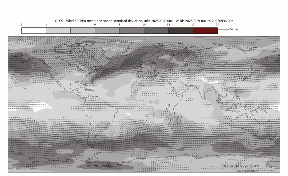Pick the light gray 2–4 legend segment
The width and height of the screenshot is (288, 176).
tap(58, 30)
